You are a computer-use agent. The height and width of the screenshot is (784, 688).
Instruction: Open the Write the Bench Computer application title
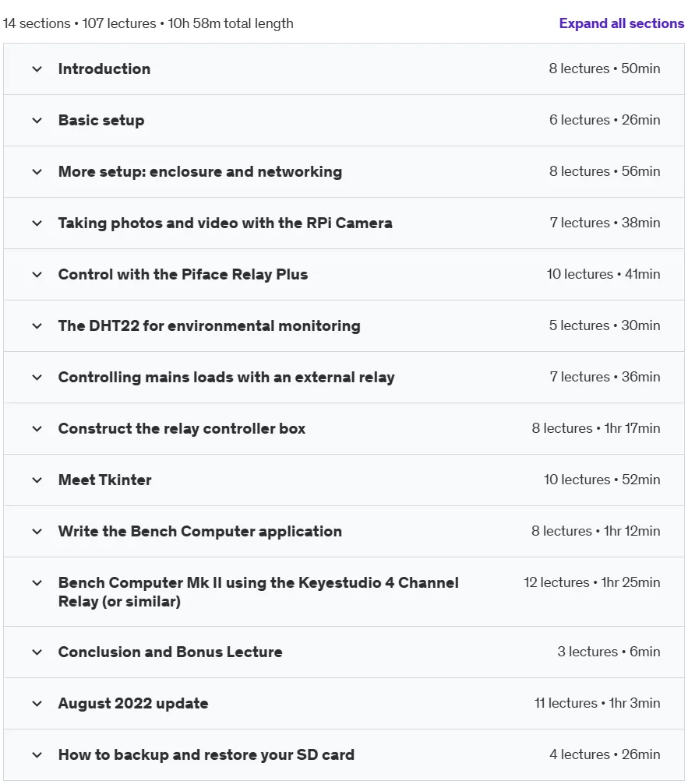[x=200, y=532]
